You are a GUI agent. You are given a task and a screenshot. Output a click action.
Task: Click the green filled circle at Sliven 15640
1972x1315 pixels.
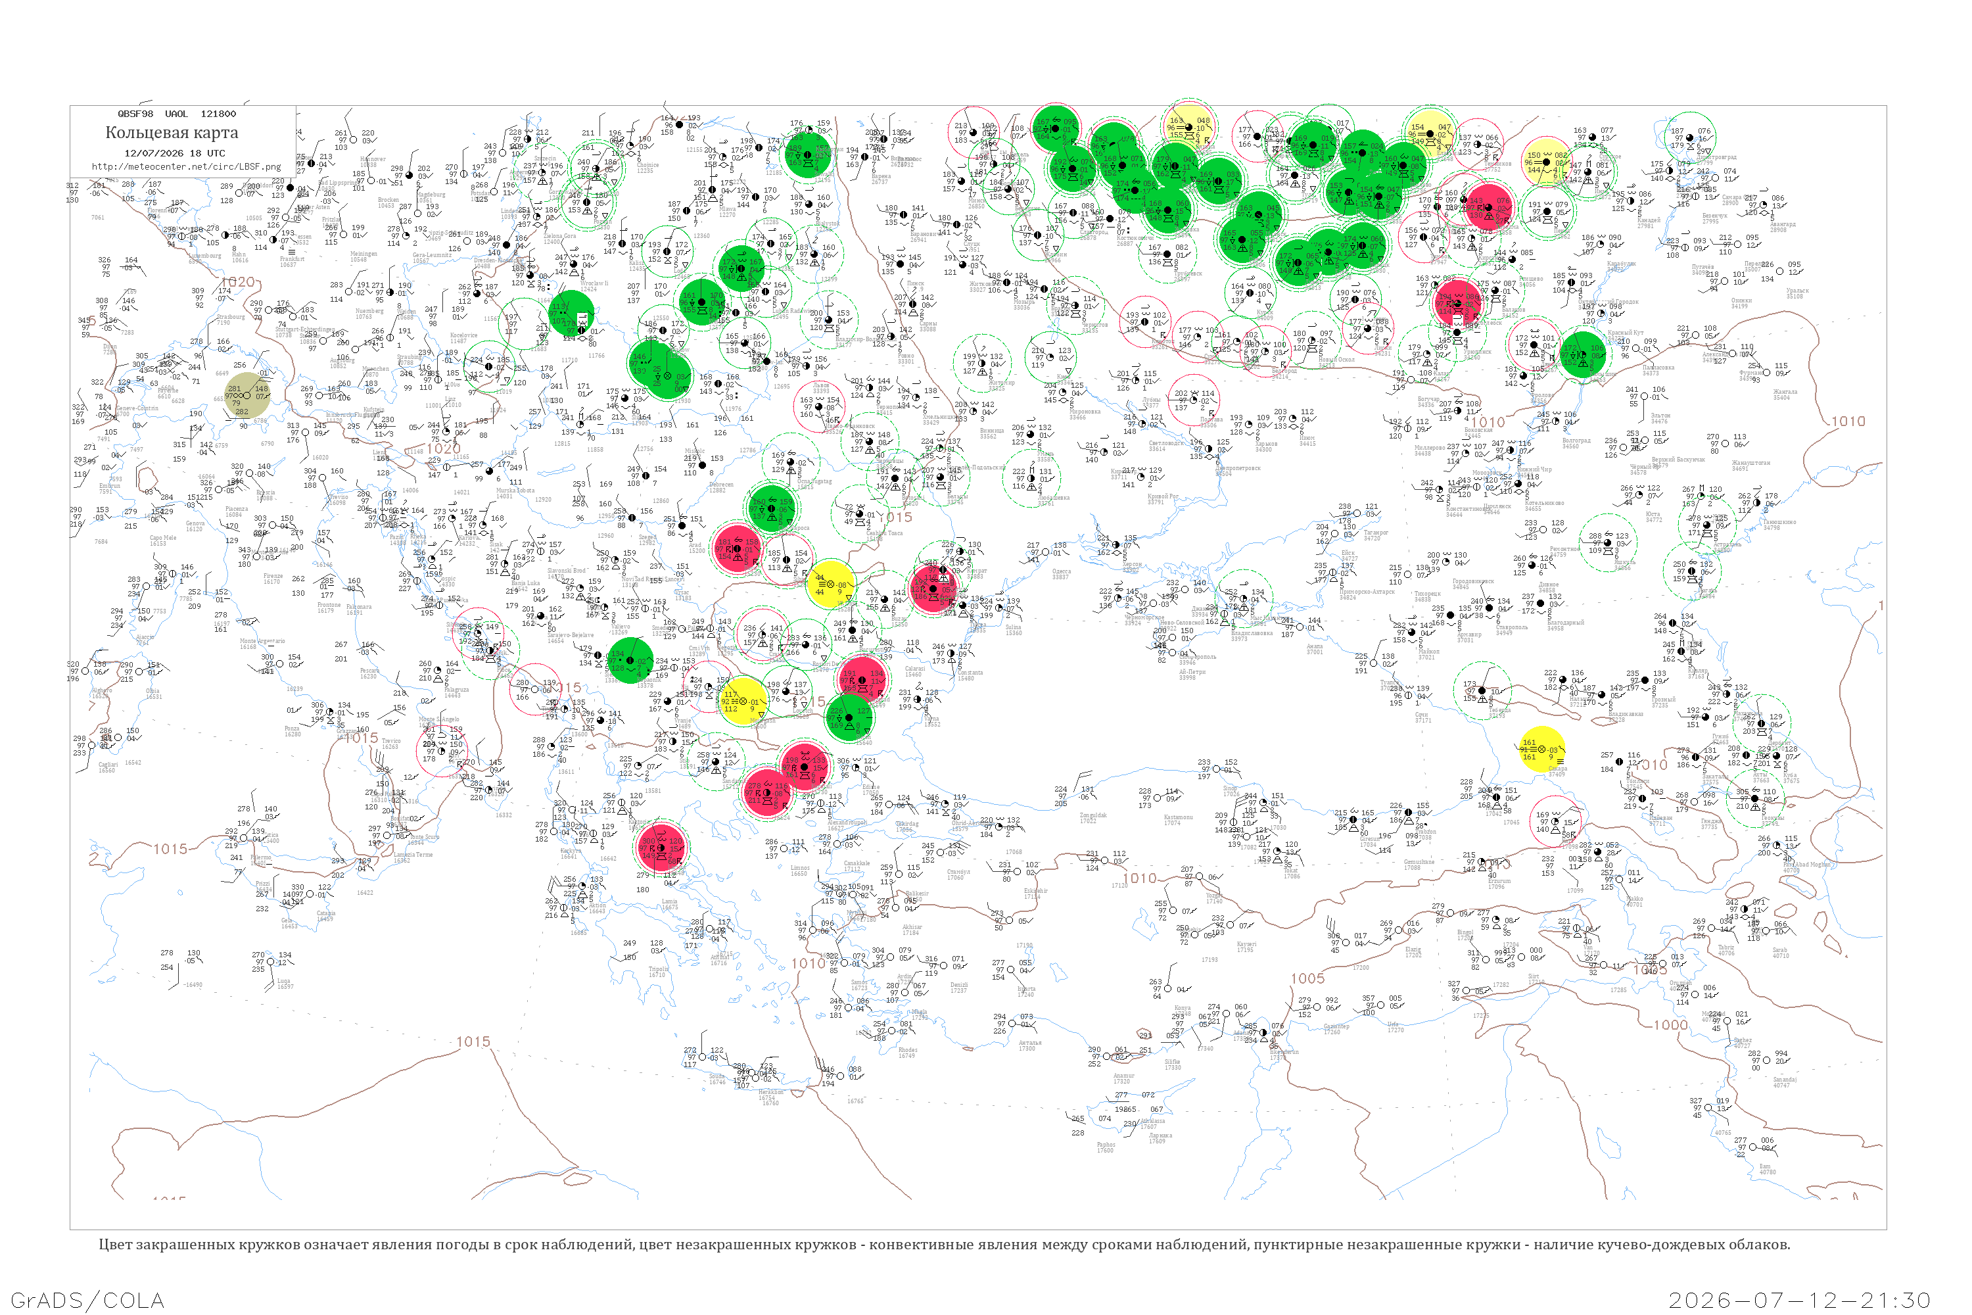point(850,717)
